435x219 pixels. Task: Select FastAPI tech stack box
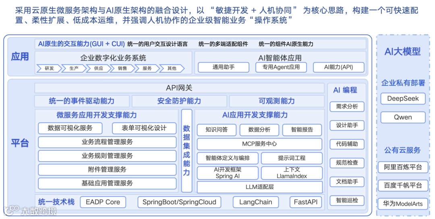point(305,202)
